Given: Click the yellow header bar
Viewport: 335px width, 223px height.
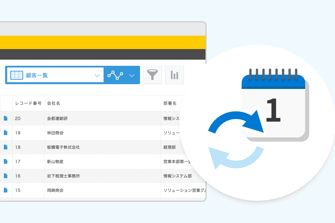Looking at the screenshot, I should pyautogui.click(x=103, y=42).
